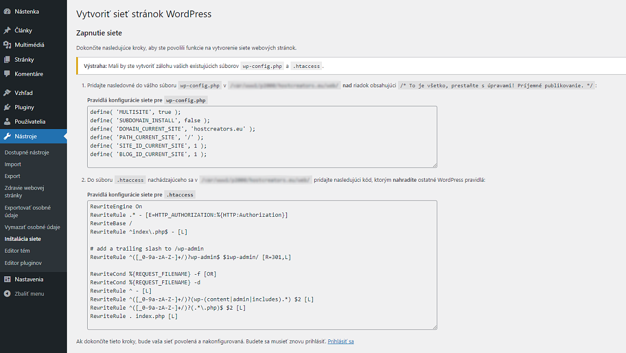Image resolution: width=626 pixels, height=353 pixels.
Task: Select the Nástroje menu item
Action: pyautogui.click(x=33, y=136)
